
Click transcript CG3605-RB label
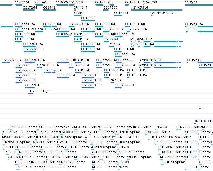[65, 34]
